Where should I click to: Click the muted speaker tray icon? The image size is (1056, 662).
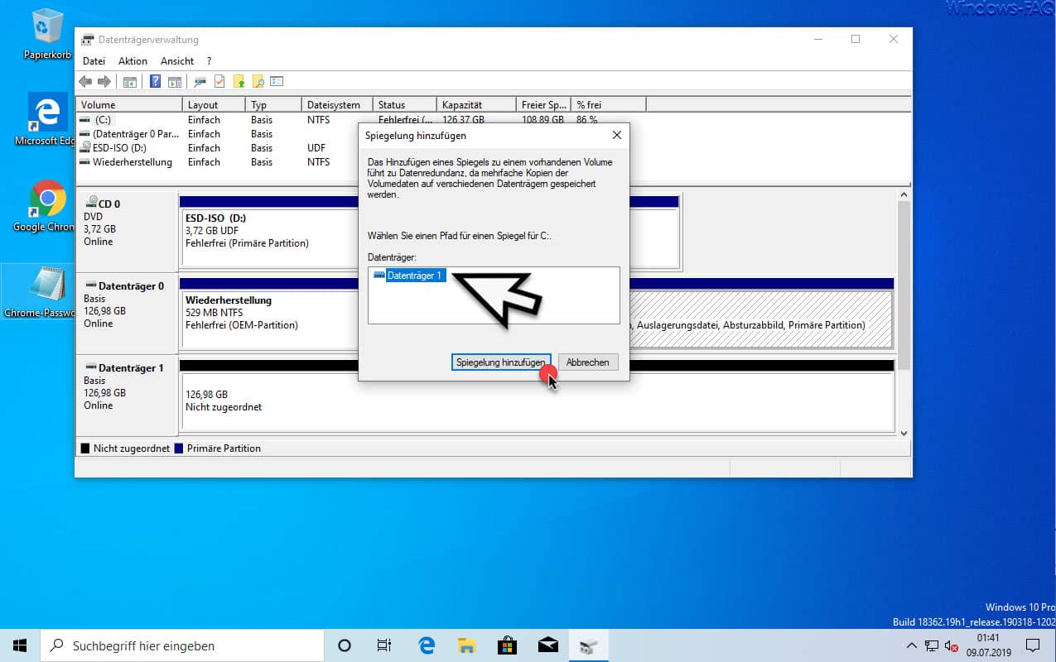(951, 645)
